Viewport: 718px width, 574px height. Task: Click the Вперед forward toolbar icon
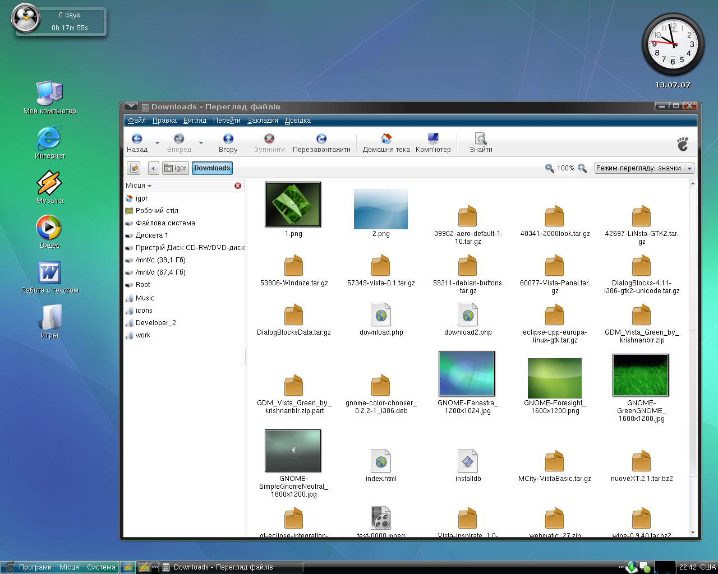(179, 139)
